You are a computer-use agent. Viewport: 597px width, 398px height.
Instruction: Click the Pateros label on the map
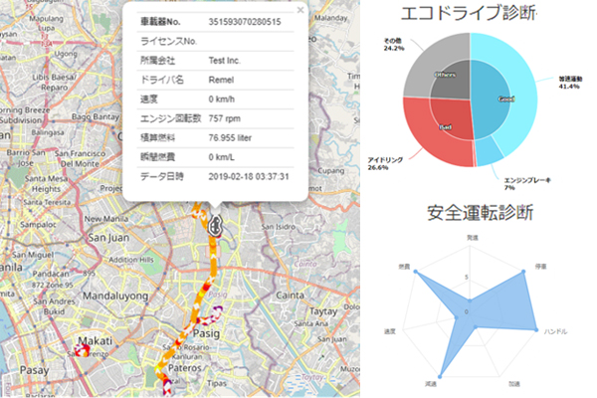tap(185, 368)
